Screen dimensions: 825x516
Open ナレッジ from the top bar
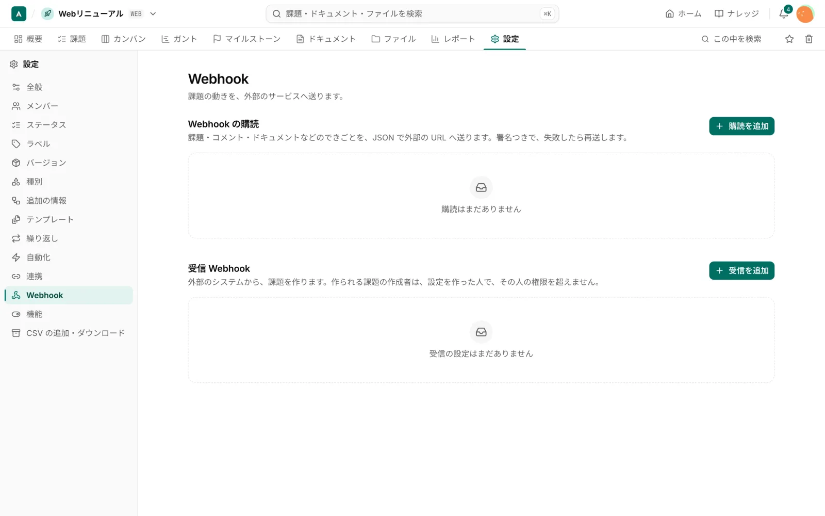click(x=736, y=14)
